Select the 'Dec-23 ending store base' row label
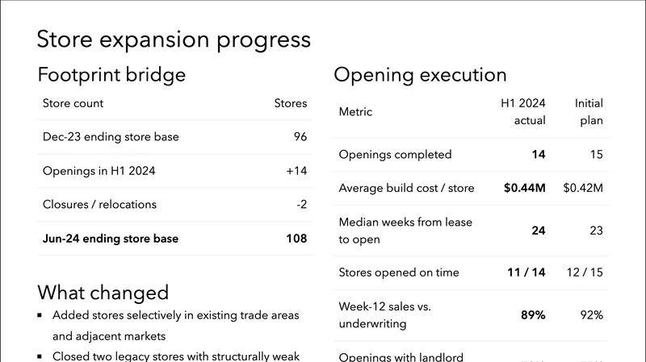Image resolution: width=646 pixels, height=362 pixels. [x=111, y=137]
